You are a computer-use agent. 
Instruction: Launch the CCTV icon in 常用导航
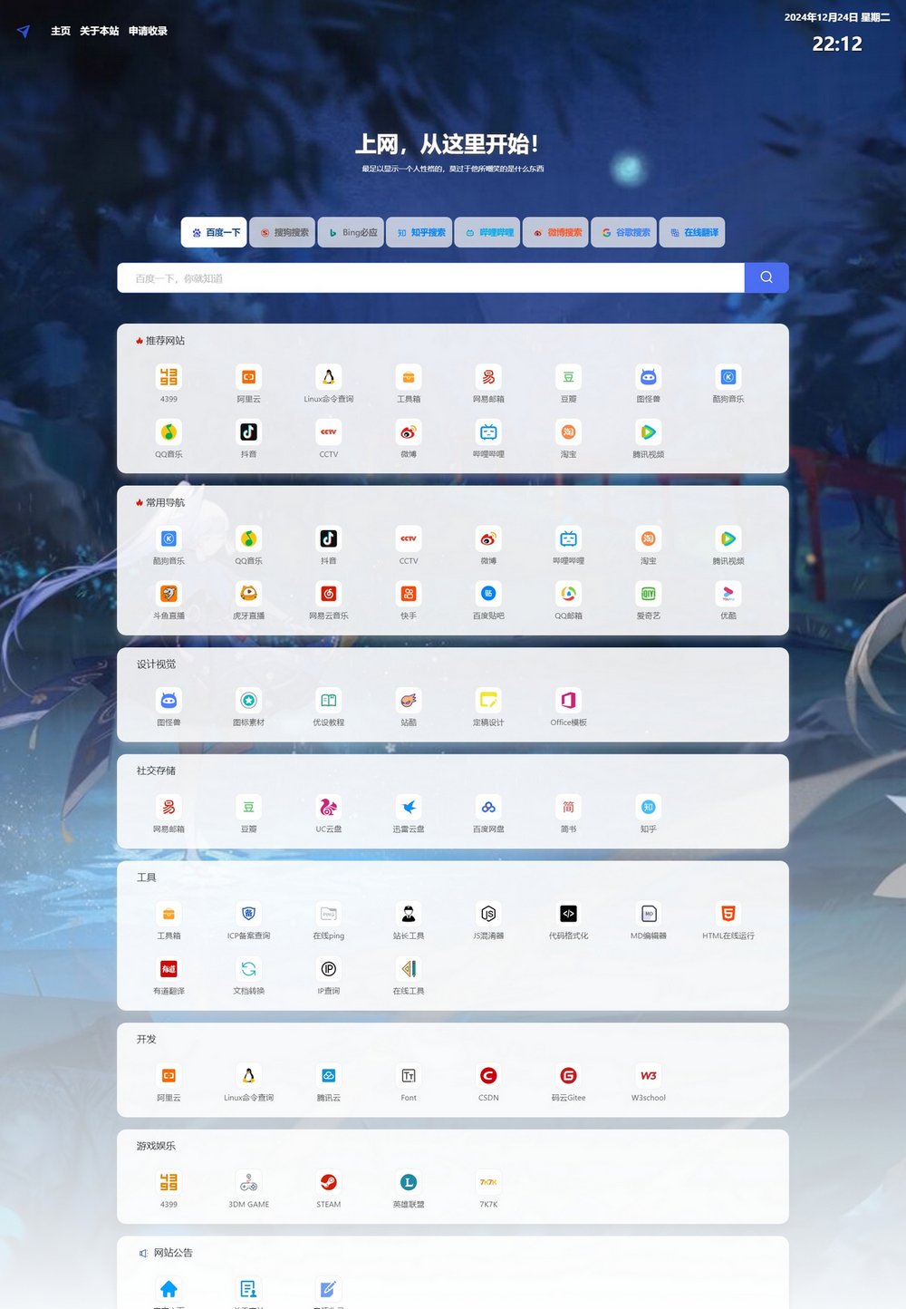409,539
